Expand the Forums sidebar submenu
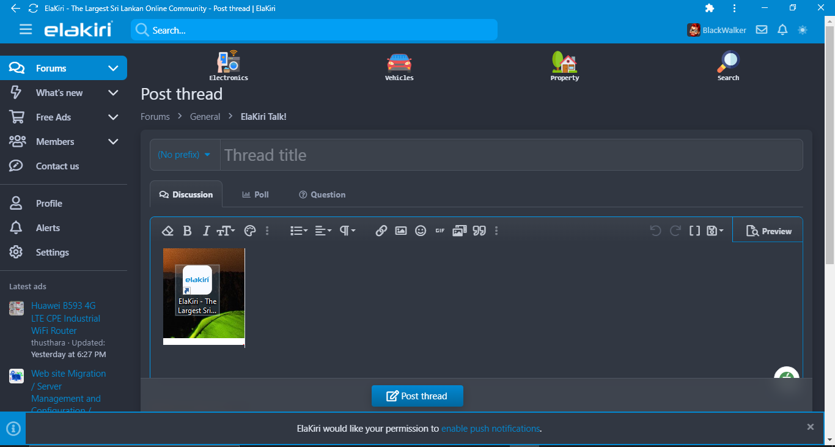The height and width of the screenshot is (447, 835). click(x=113, y=68)
